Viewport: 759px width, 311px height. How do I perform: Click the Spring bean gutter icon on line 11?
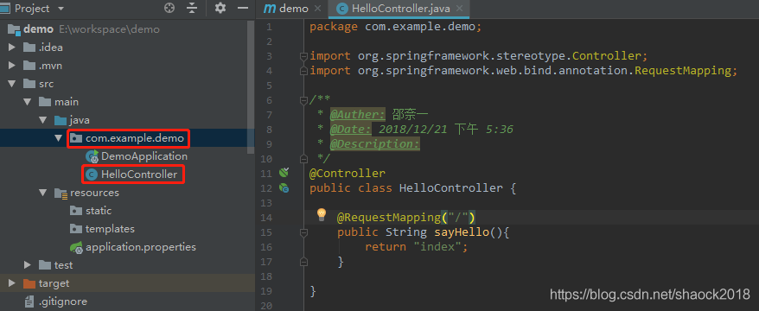pyautogui.click(x=284, y=172)
